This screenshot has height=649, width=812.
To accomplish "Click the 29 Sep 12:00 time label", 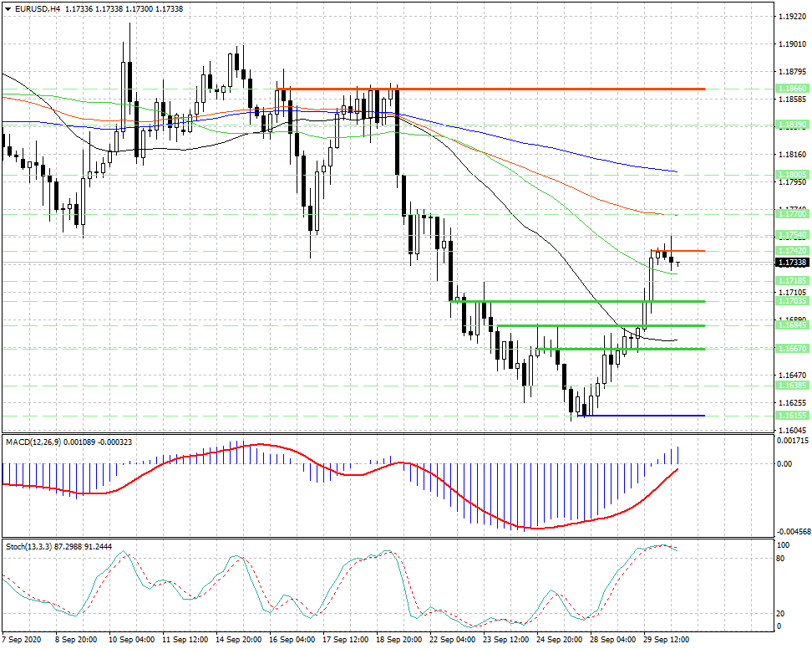I will coord(667,640).
